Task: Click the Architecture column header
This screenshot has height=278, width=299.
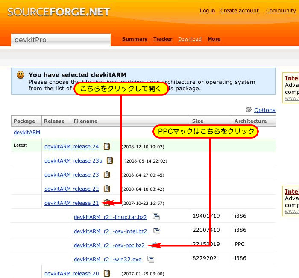Action: click(x=254, y=121)
